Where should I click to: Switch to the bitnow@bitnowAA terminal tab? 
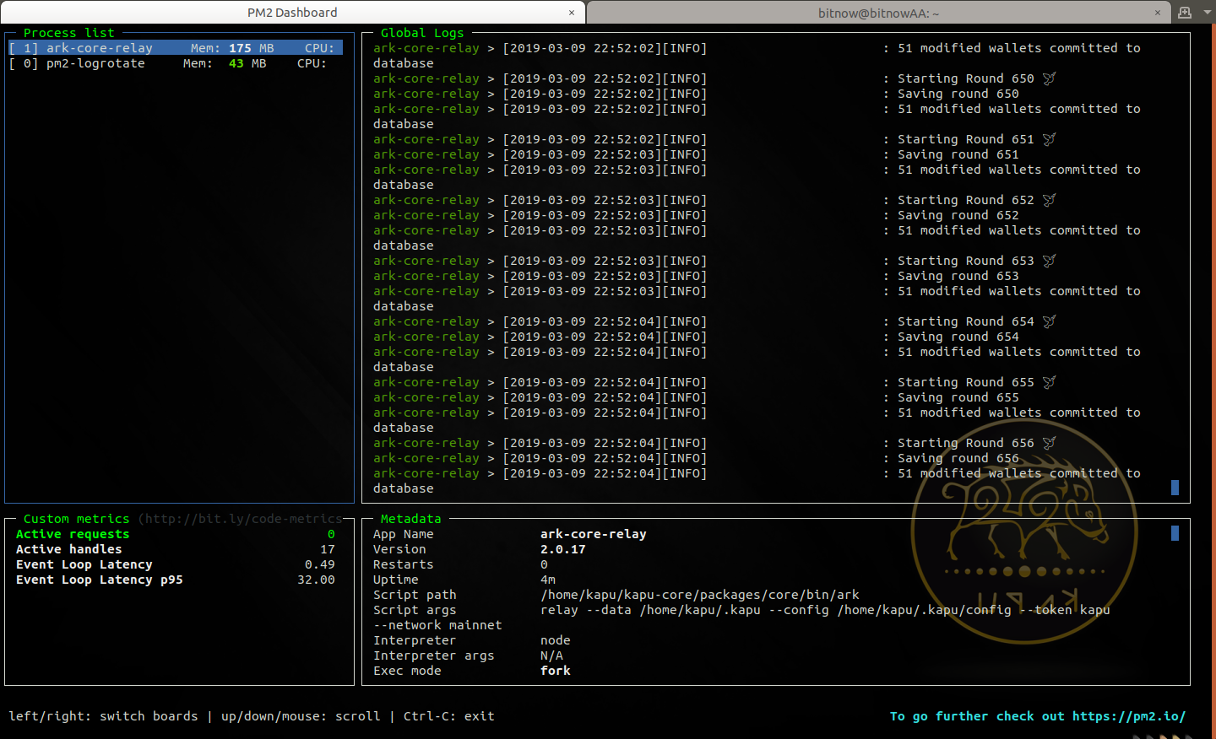(878, 13)
